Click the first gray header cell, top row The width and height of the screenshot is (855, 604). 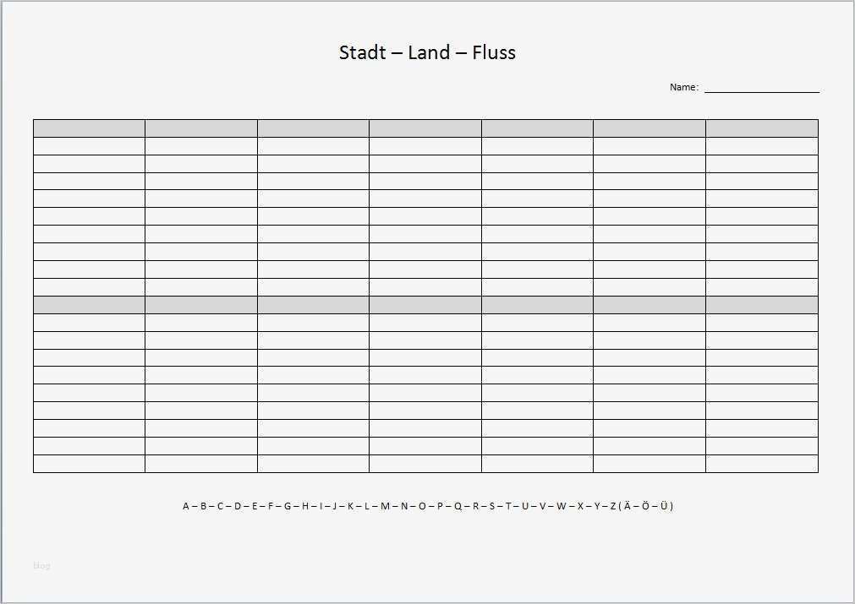click(89, 128)
